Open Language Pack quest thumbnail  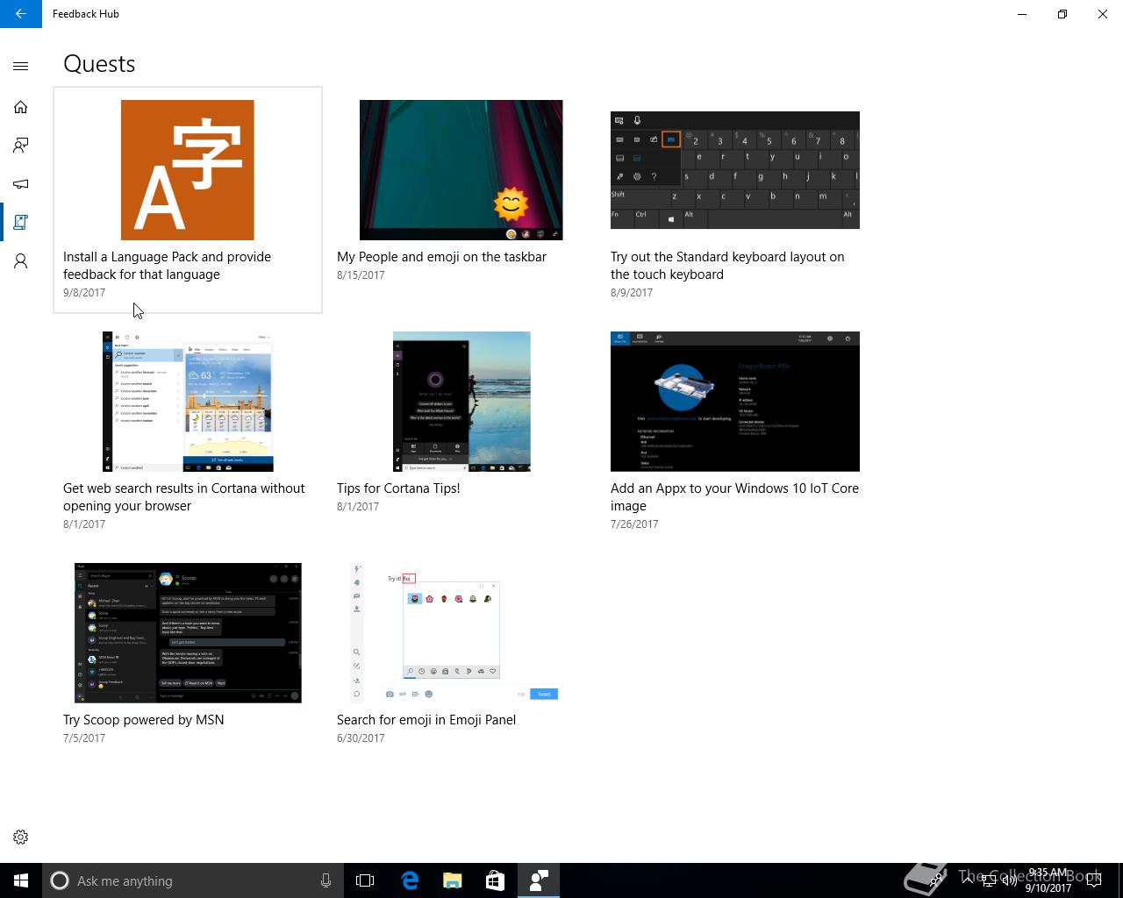click(188, 170)
